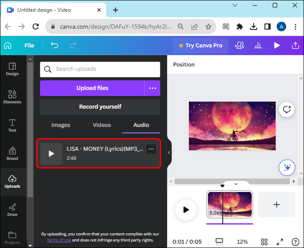The height and width of the screenshot is (248, 304).
Task: Click the Record yourself button
Action: coord(100,107)
